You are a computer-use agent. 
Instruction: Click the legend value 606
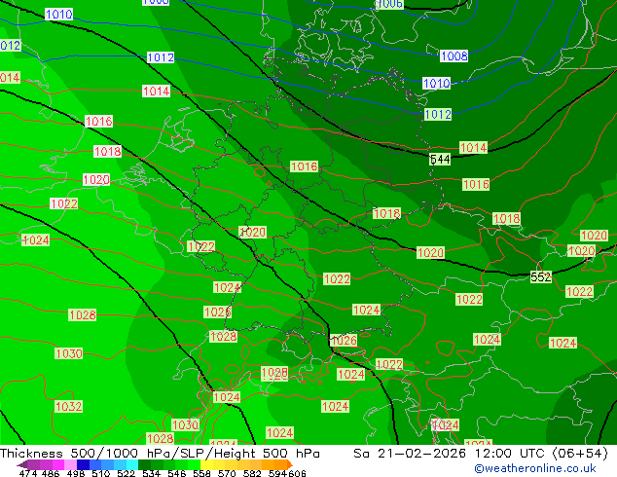(297, 473)
